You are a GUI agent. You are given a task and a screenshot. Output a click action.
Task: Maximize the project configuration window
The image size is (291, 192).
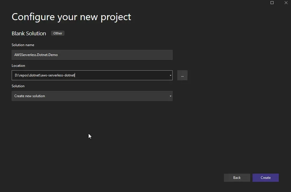pyautogui.click(x=272, y=3)
